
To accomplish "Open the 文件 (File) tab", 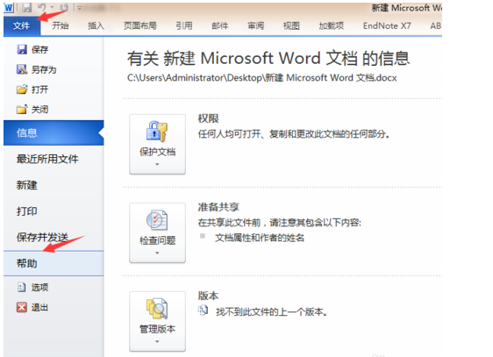I will (x=22, y=25).
